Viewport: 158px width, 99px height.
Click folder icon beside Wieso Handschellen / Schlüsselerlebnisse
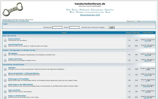pos(5,75)
